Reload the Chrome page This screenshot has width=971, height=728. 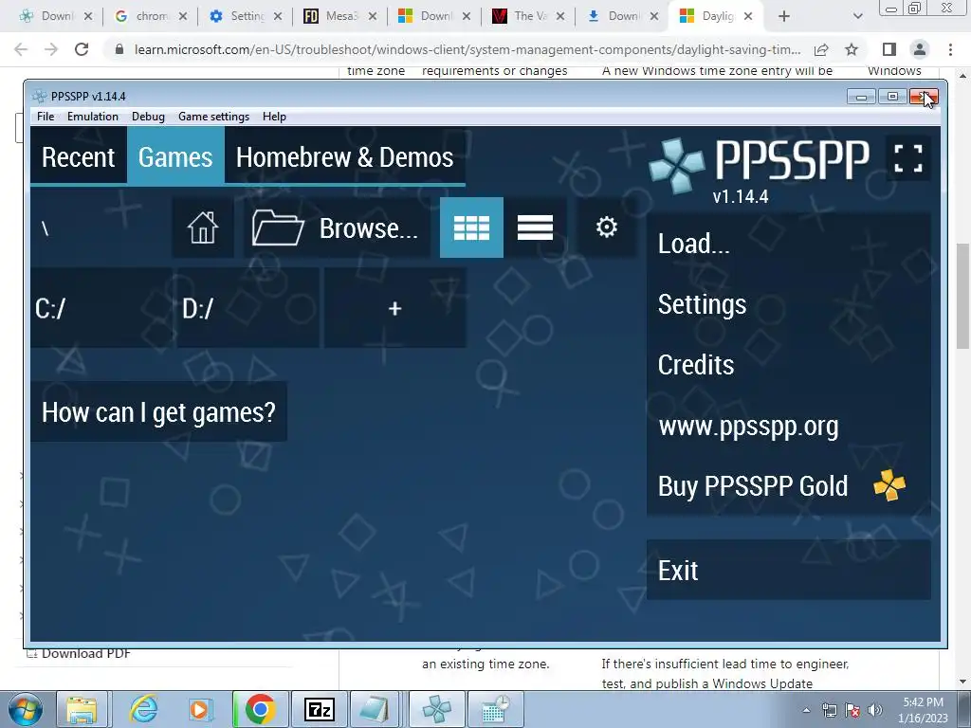pyautogui.click(x=82, y=49)
